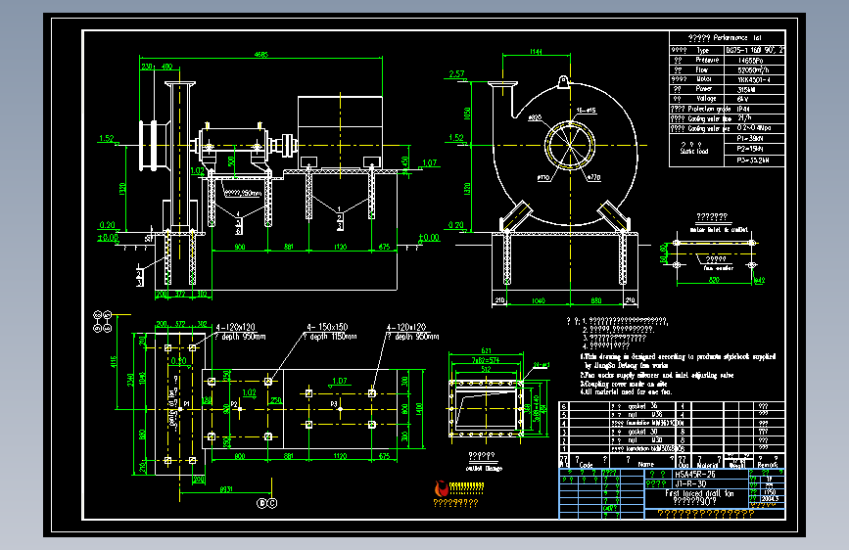Click the 'Flow' row label
The width and height of the screenshot is (849, 550).
coord(702,69)
